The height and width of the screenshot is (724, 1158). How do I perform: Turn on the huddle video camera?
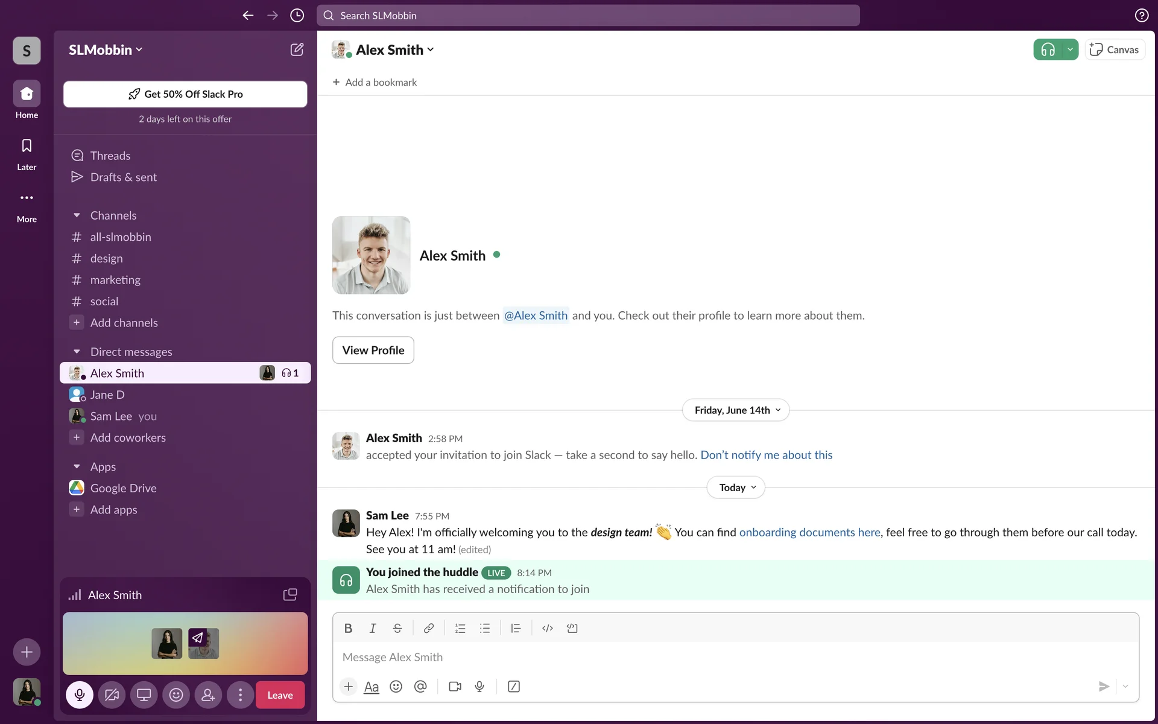112,695
